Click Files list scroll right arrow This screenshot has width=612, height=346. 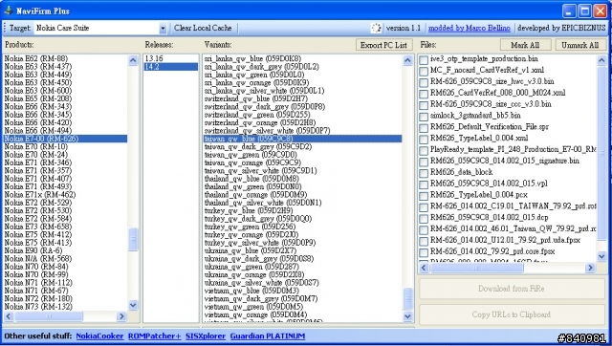pyautogui.click(x=590, y=268)
